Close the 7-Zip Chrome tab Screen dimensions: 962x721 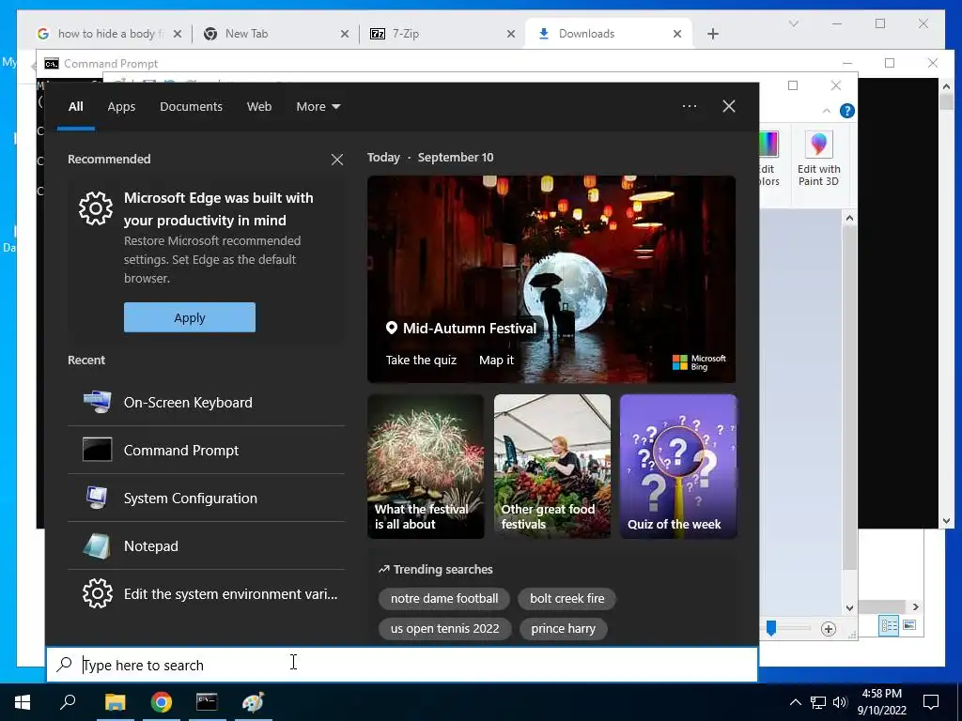510,35
